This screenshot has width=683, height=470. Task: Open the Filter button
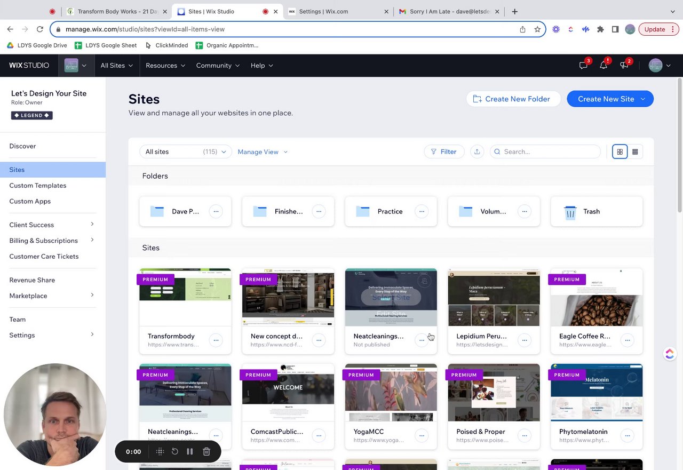[x=444, y=152]
